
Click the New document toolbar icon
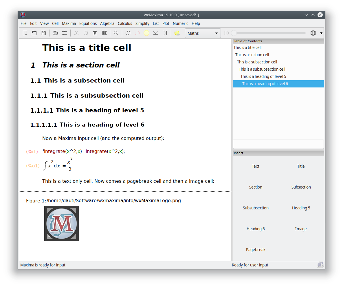(25, 33)
